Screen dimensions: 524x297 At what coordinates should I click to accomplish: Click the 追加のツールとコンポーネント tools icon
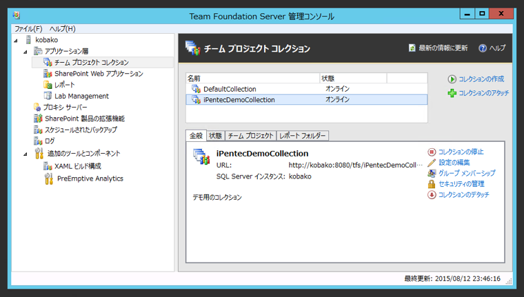39,154
